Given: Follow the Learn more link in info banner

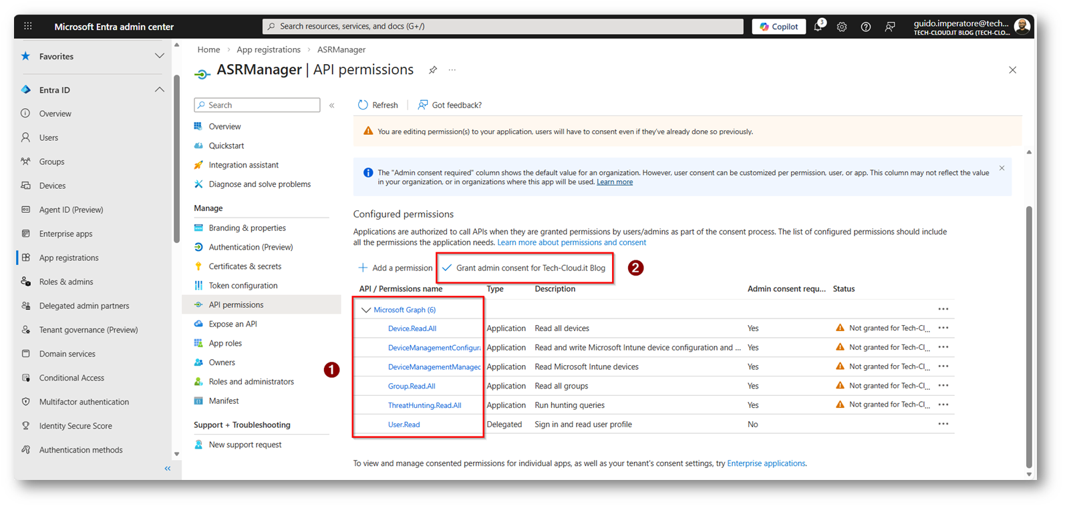Looking at the screenshot, I should (615, 182).
